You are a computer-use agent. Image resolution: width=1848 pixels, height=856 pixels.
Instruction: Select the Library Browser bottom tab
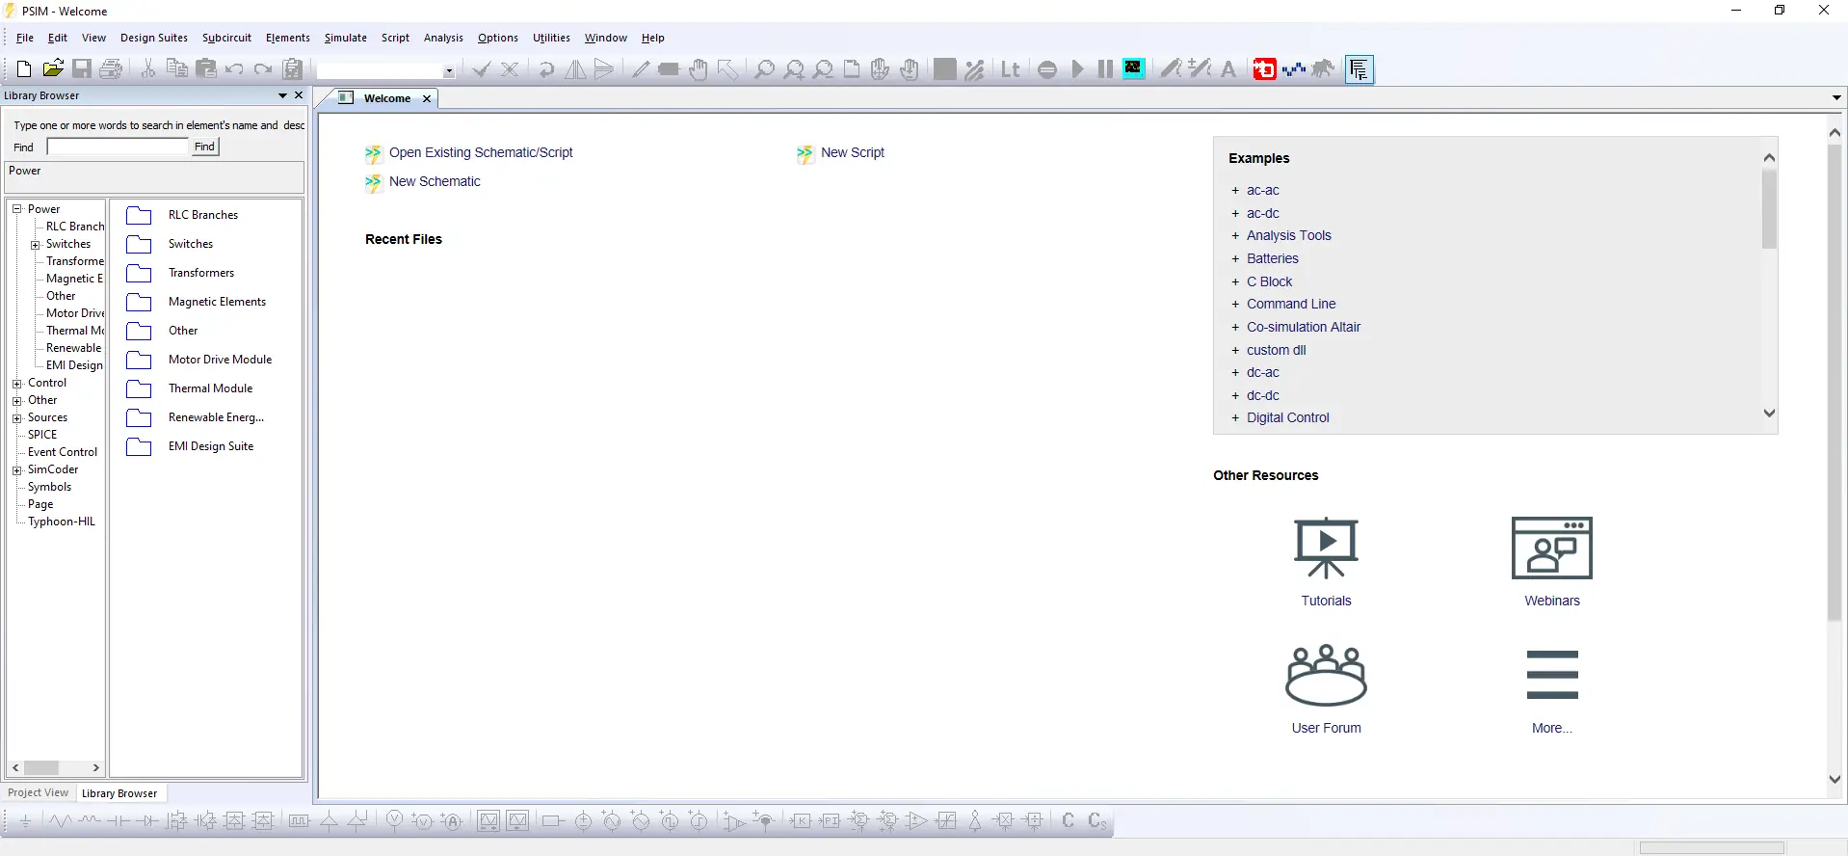pyautogui.click(x=119, y=793)
